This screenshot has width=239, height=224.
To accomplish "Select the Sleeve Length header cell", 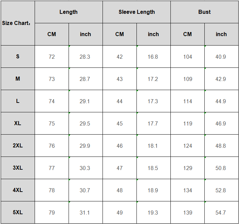I will click(x=136, y=12).
